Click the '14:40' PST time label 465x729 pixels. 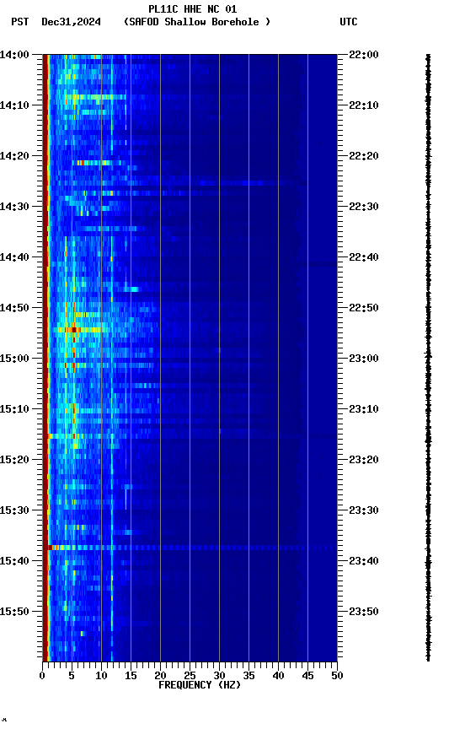pyautogui.click(x=14, y=257)
